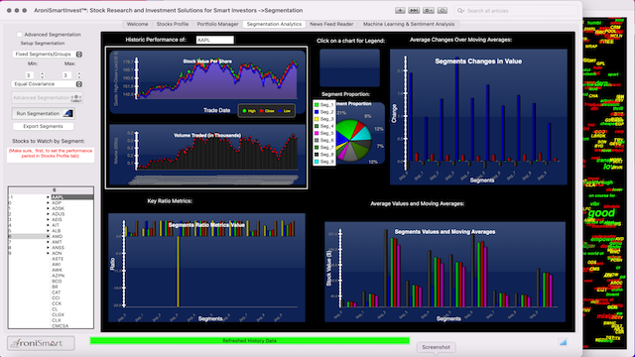Click the Refreshed History Data progress bar
Viewport: 635px width, 357px height.
(x=249, y=341)
